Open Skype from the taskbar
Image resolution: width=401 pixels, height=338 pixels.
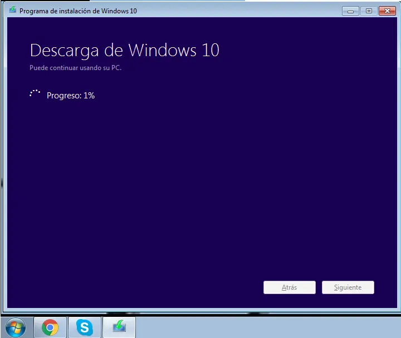click(85, 327)
